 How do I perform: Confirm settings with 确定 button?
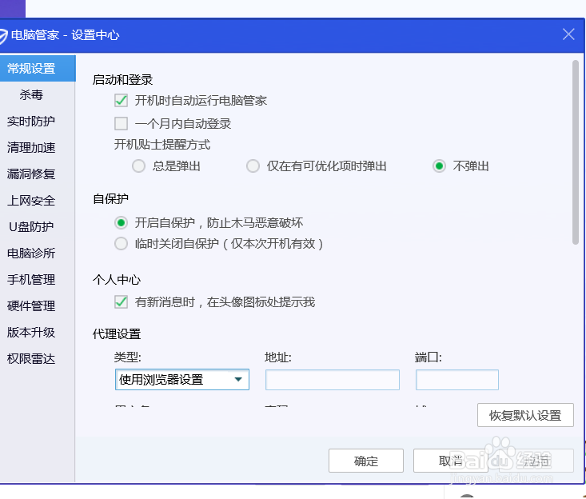coord(366,461)
